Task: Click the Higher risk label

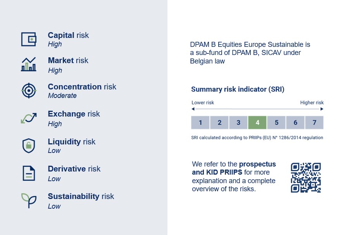Action: coord(312,103)
